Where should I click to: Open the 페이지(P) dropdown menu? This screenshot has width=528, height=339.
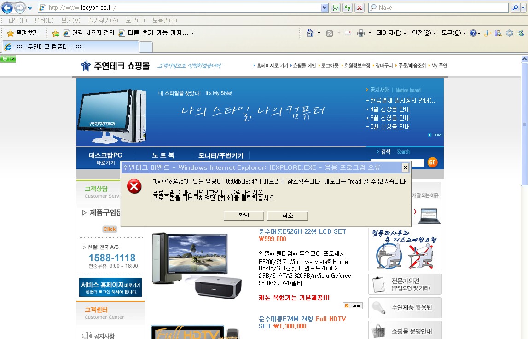coord(391,33)
